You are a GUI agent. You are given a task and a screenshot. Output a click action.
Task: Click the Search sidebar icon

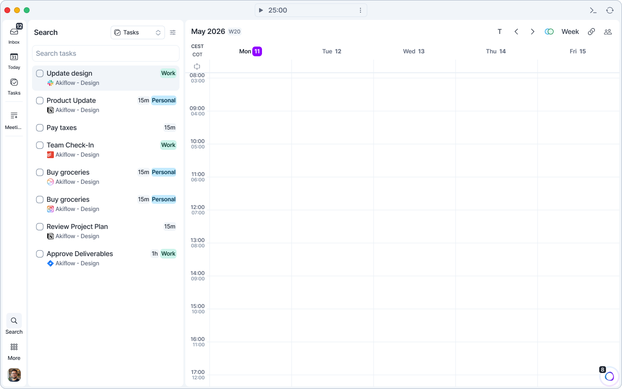(x=14, y=321)
